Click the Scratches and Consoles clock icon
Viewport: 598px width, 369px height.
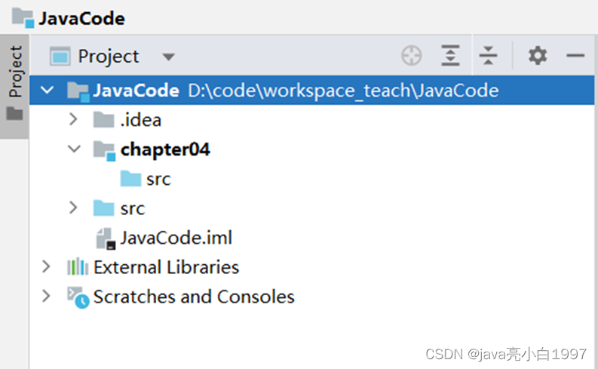point(78,297)
